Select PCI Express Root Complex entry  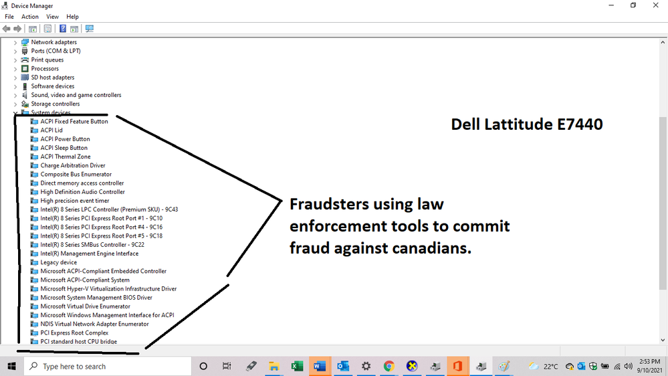click(74, 333)
